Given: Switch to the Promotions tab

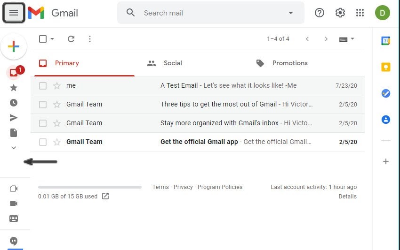Looking at the screenshot, I should point(302,63).
